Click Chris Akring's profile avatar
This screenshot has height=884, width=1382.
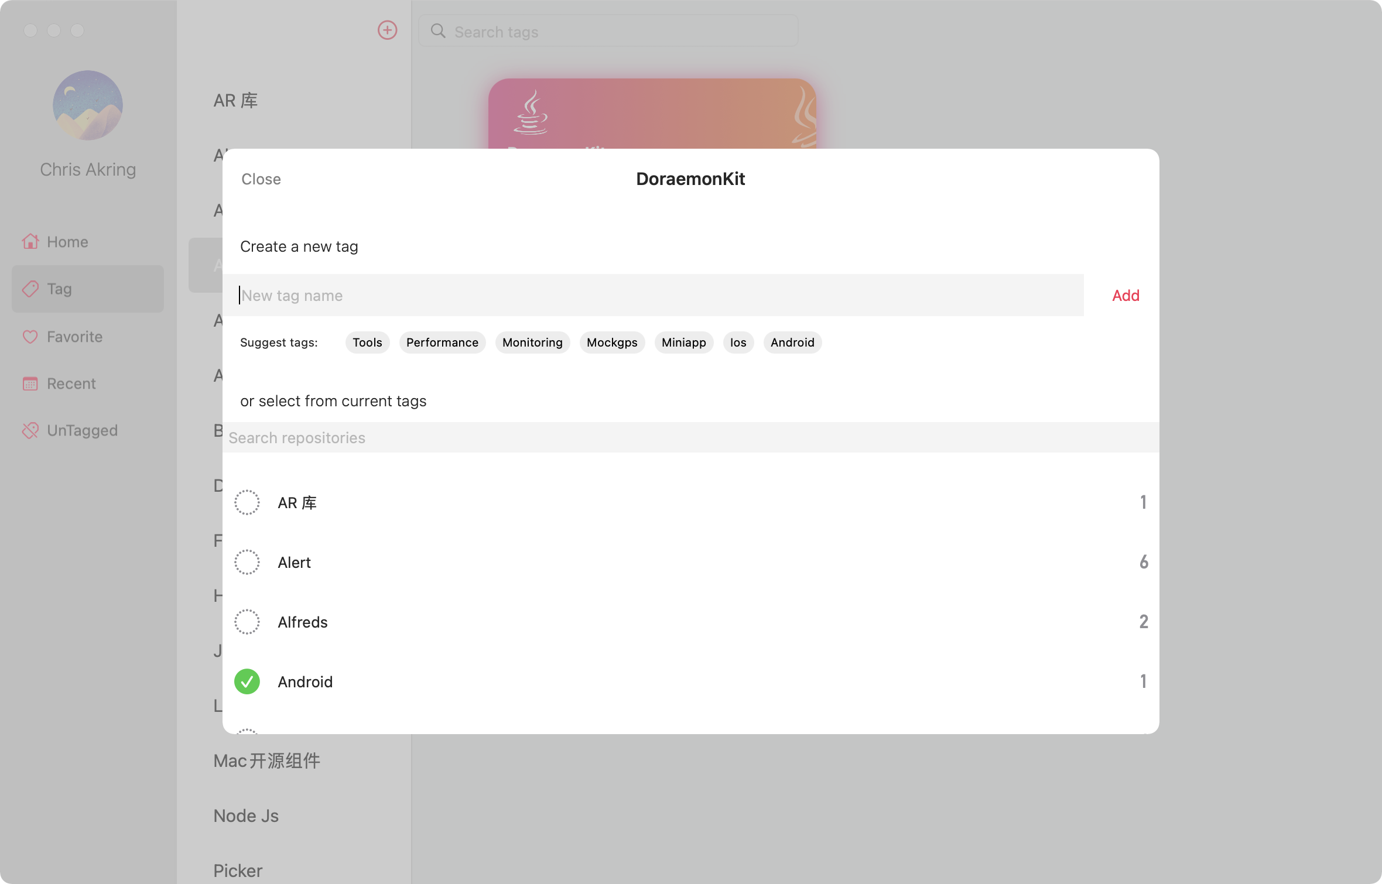click(88, 105)
